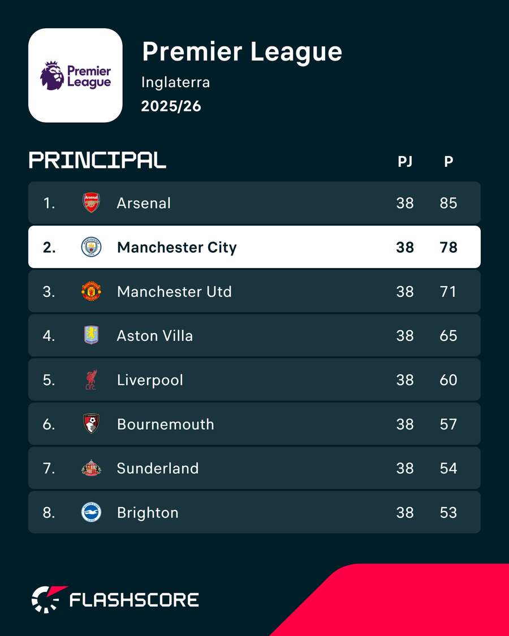Click the Brighton club crest
This screenshot has width=509, height=636.
point(91,512)
